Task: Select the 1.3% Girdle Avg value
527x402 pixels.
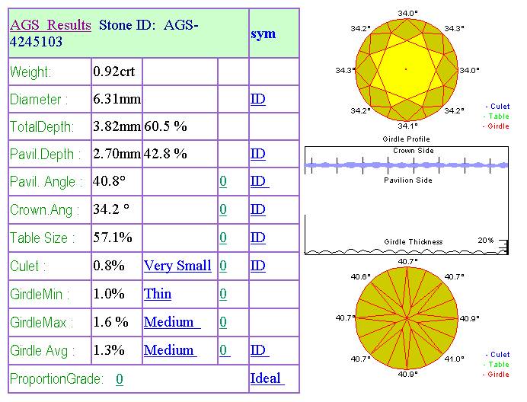Action: 109,350
